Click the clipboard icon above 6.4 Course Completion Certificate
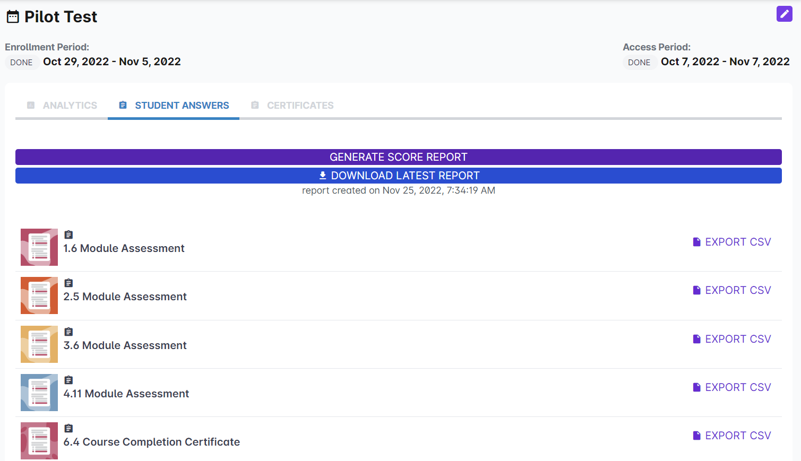Image resolution: width=801 pixels, height=461 pixels. coord(68,428)
